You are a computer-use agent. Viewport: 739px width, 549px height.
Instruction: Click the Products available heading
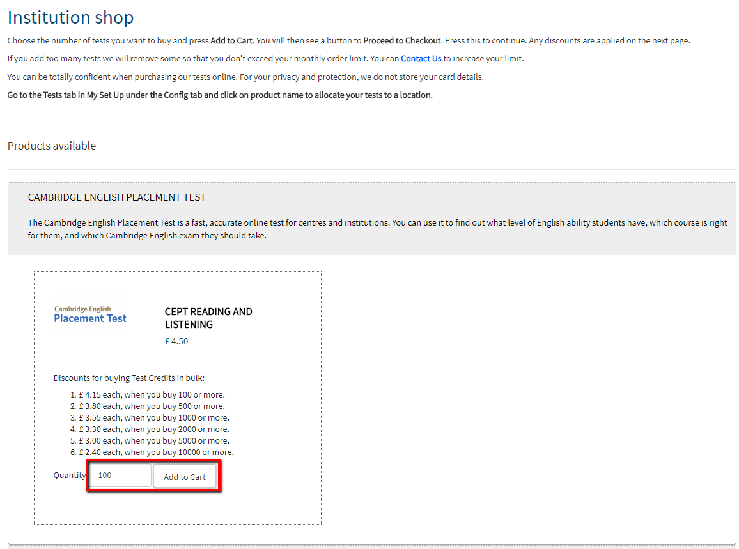[x=52, y=146]
